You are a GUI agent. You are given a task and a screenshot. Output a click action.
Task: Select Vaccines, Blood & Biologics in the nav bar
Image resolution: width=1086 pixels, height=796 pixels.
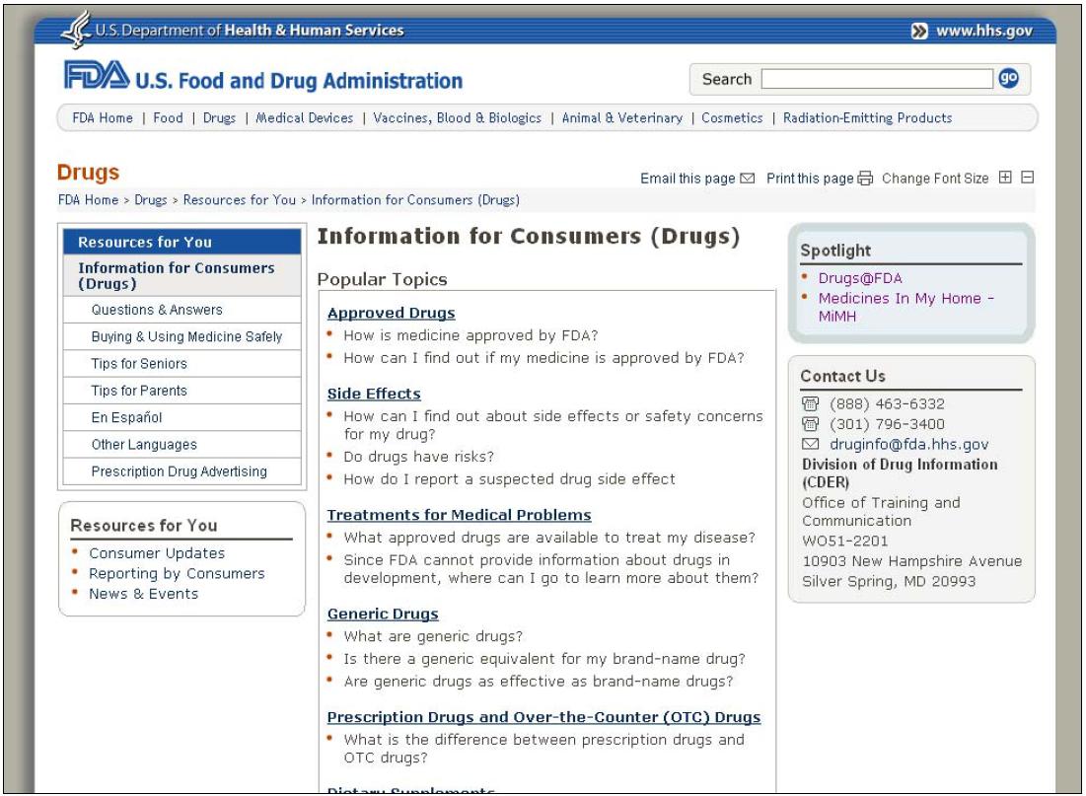point(457,118)
